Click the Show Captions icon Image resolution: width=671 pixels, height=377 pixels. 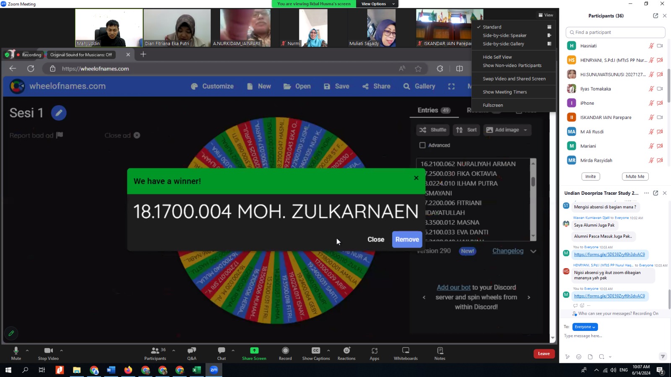coord(316,351)
